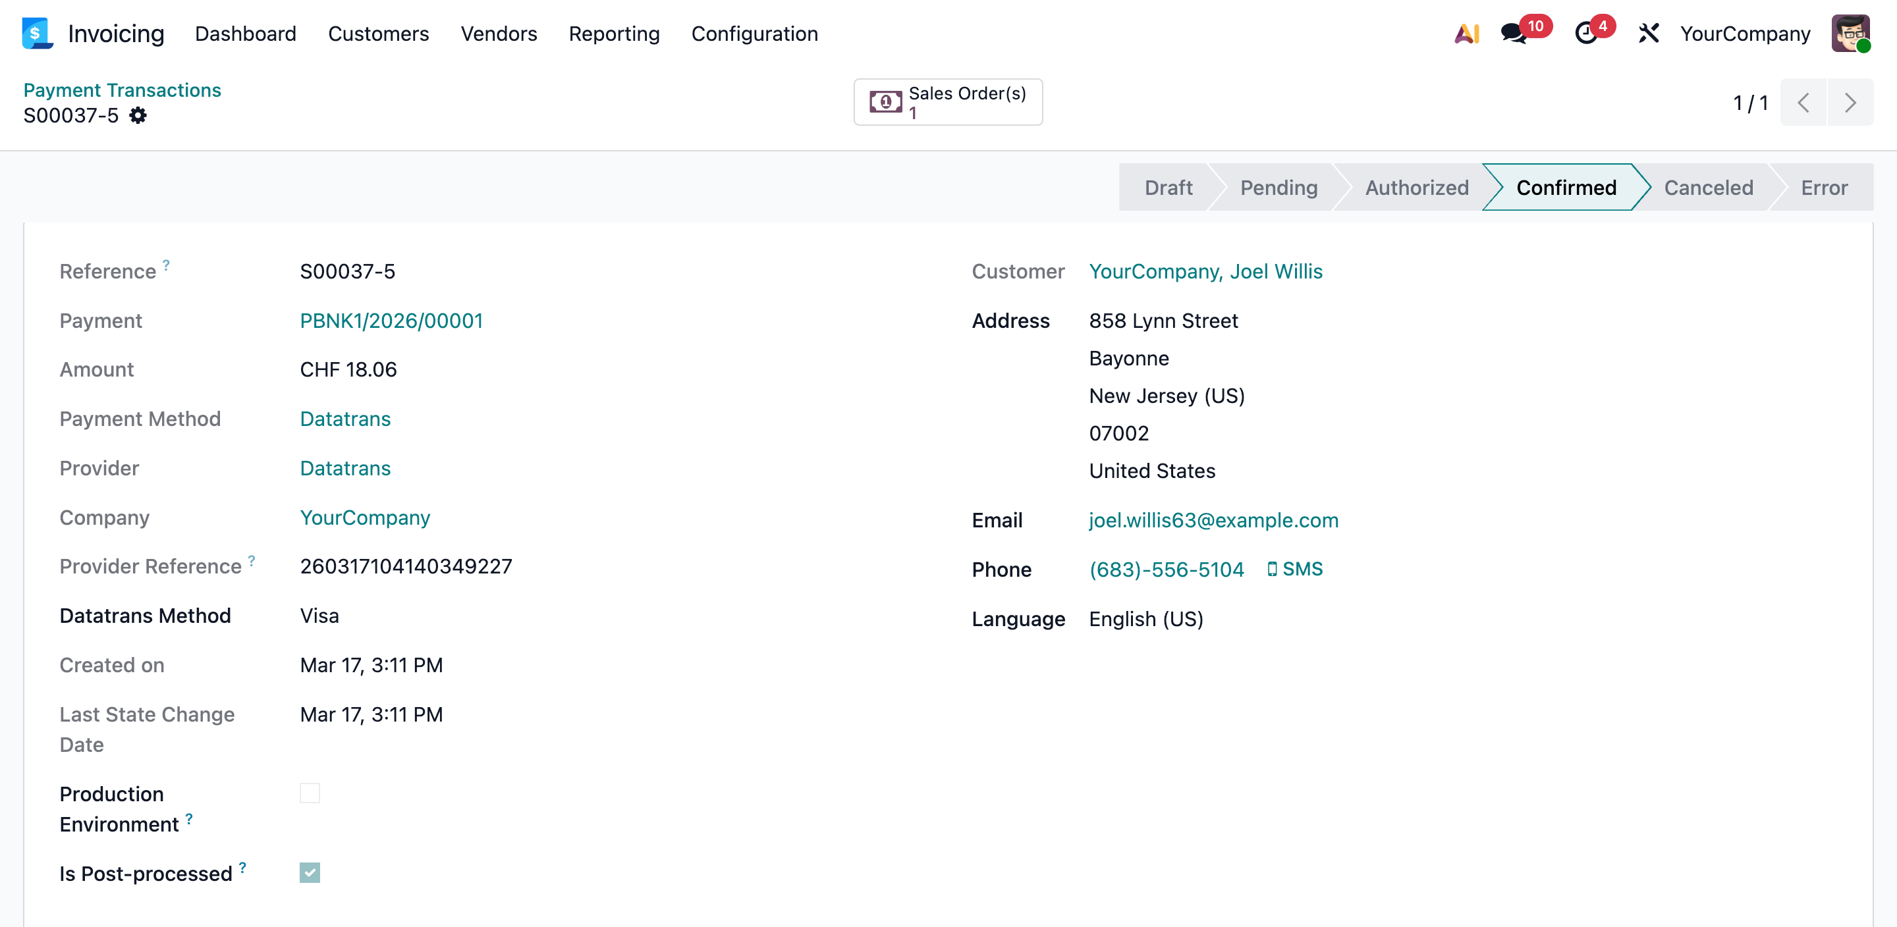Image resolution: width=1897 pixels, height=927 pixels.
Task: Toggle the Production Environment checkbox
Action: tap(310, 793)
